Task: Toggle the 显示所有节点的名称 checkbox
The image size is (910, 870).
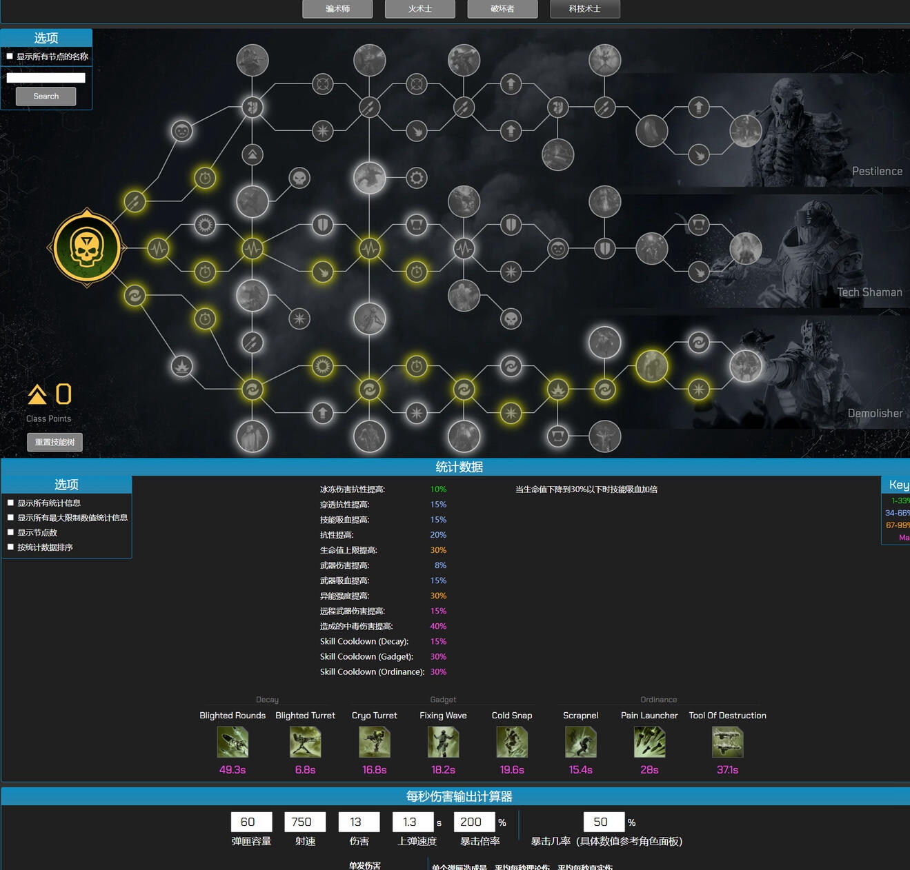Action: (x=10, y=57)
